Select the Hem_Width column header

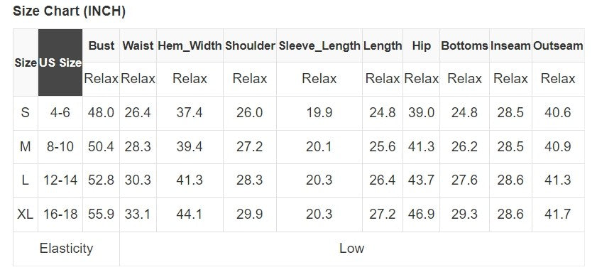pos(190,45)
